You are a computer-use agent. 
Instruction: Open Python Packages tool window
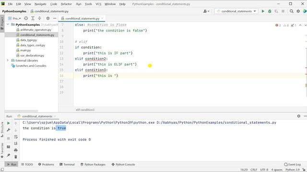point(93,164)
